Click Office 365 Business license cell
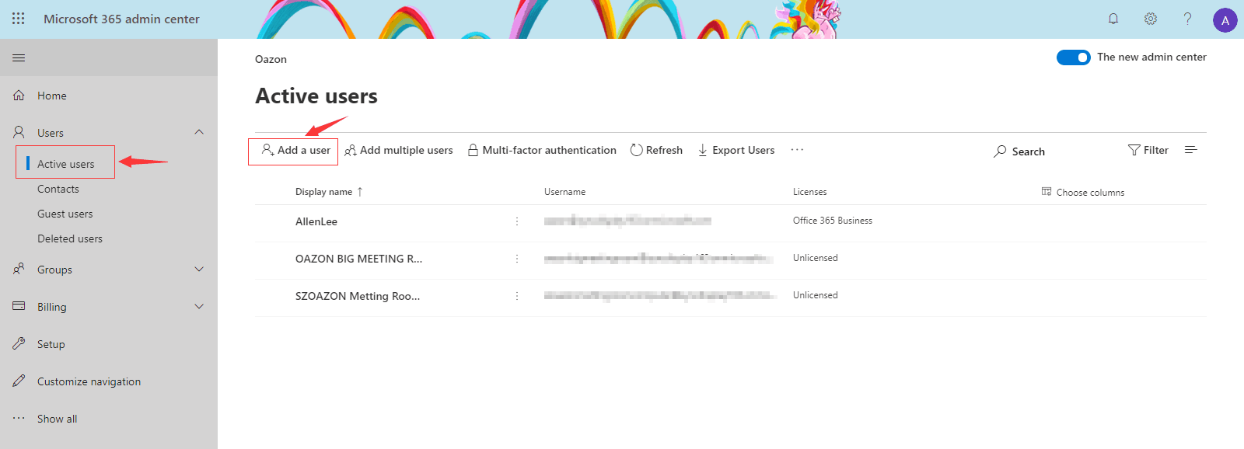Screen dimensions: 1244x449 click(x=833, y=221)
